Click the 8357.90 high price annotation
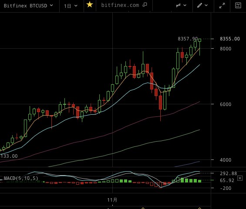The image size is (246, 209). [188, 39]
